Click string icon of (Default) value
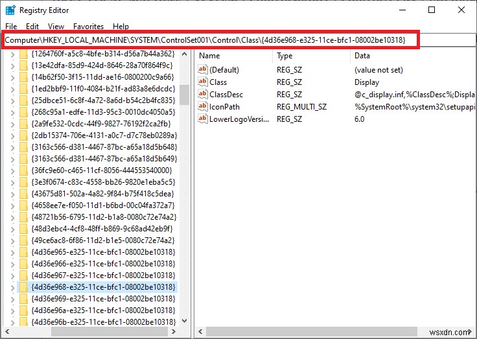477x339 pixels. 203,69
